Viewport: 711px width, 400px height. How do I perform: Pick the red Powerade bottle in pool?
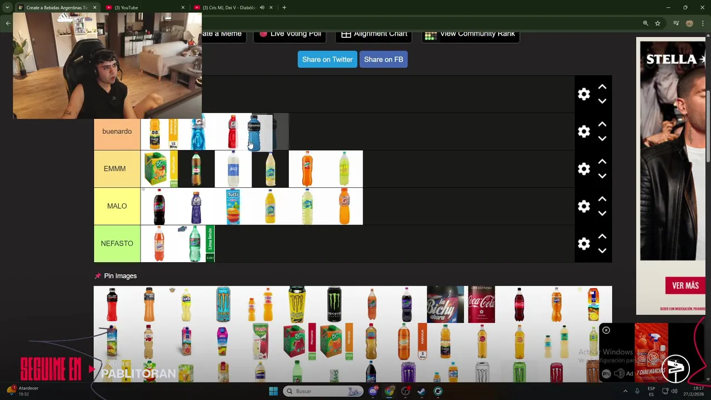(112, 304)
